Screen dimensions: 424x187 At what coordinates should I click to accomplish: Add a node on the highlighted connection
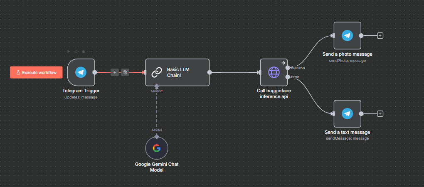pyautogui.click(x=115, y=72)
